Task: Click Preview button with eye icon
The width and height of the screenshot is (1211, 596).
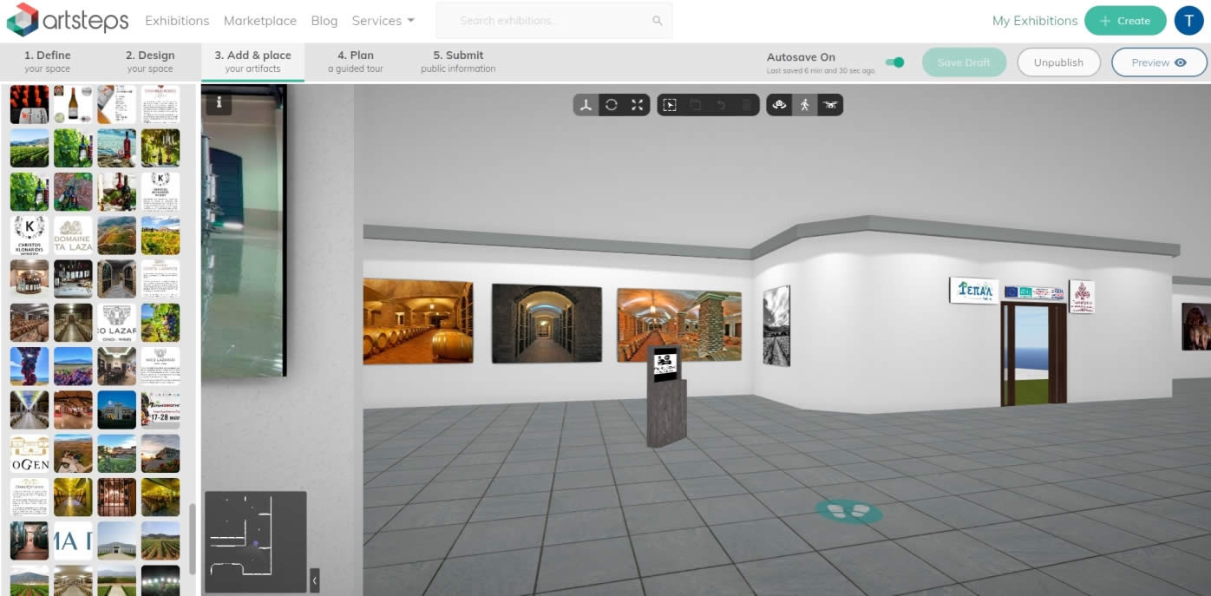Action: click(x=1159, y=62)
